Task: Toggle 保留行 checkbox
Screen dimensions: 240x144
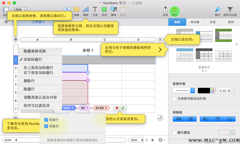Action: coord(46,120)
